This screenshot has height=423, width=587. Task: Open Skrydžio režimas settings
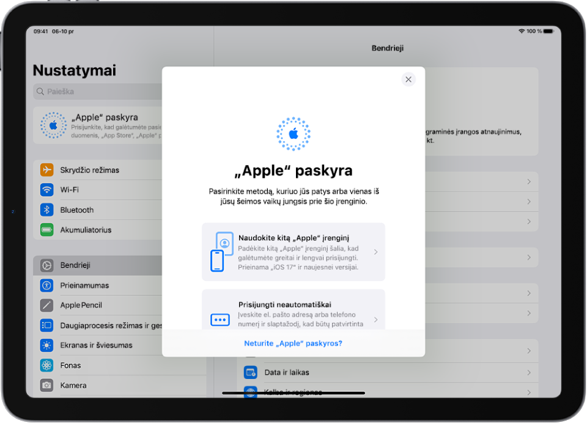(98, 170)
